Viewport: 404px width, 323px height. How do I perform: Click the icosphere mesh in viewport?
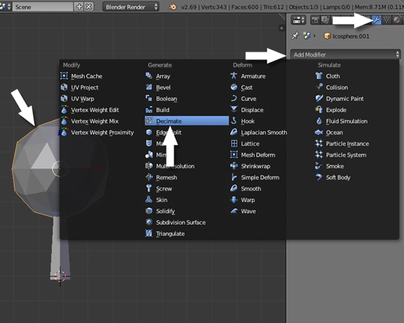point(36,168)
